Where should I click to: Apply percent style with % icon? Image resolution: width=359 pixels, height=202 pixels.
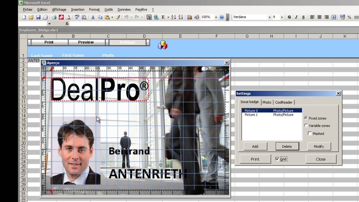click(349, 17)
